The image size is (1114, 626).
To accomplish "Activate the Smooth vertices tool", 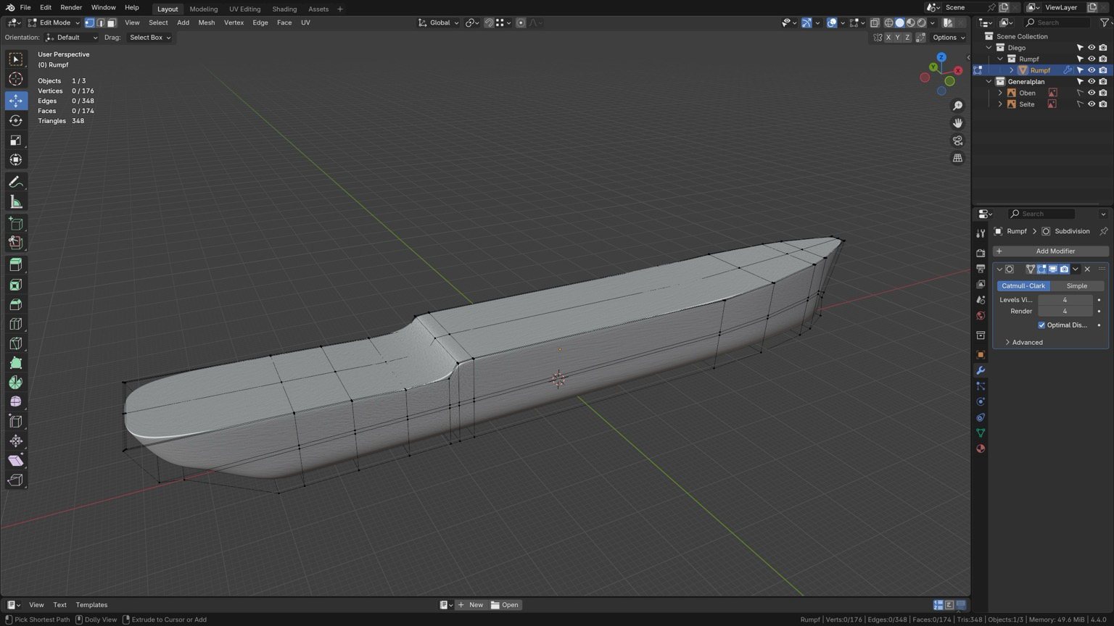I will click(x=16, y=401).
